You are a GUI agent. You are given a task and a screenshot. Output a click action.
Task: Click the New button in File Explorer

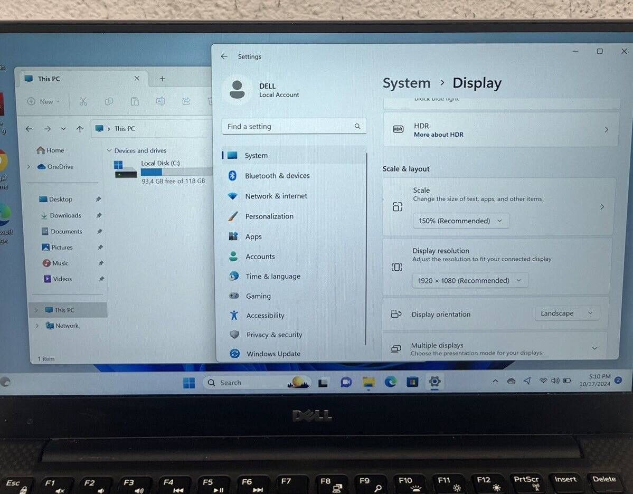[x=44, y=102]
